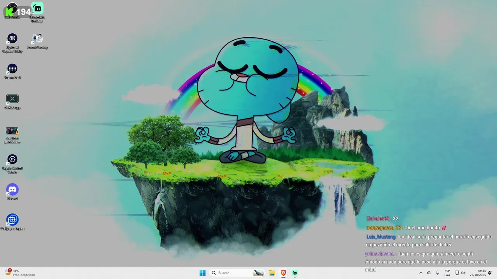Open the OneDrive cloud tray icon

pyautogui.click(x=429, y=273)
